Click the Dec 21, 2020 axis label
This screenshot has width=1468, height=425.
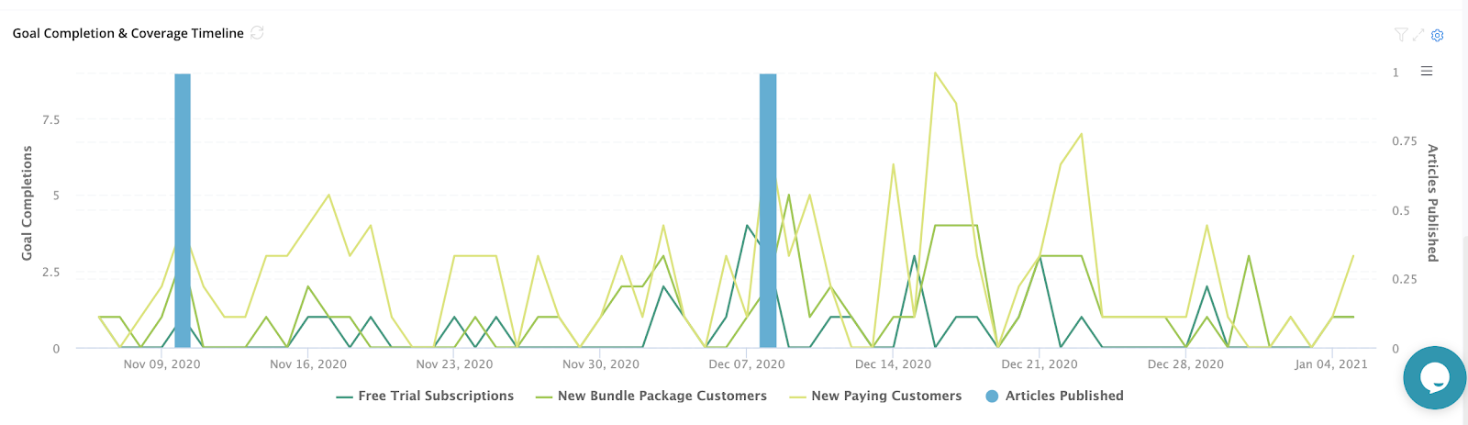1040,364
